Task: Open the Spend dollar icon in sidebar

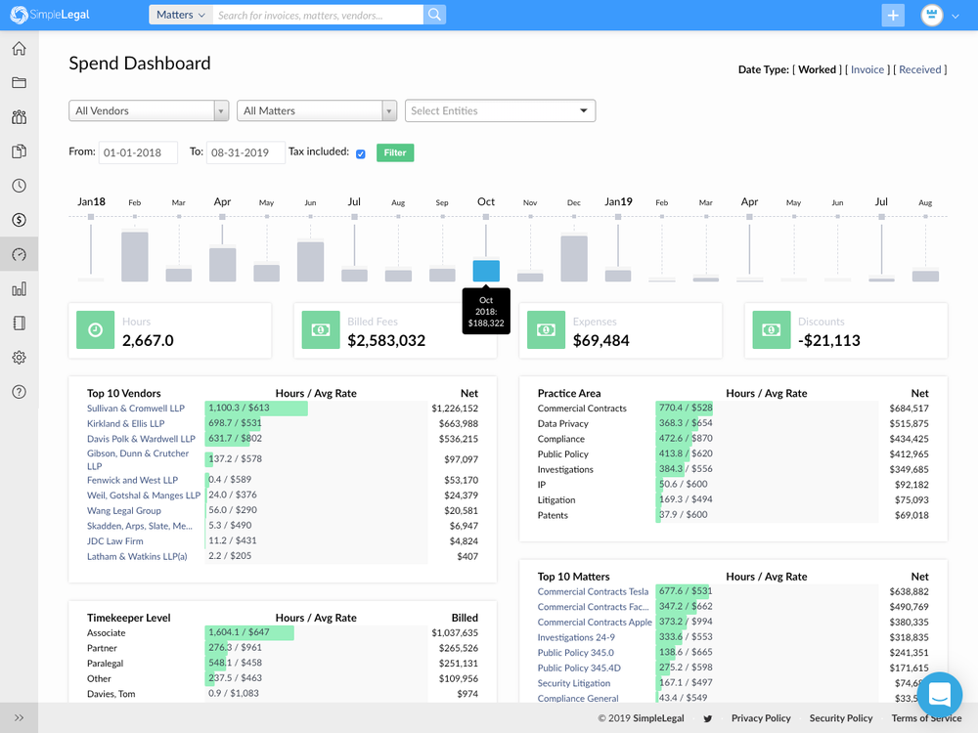Action: coord(20,220)
